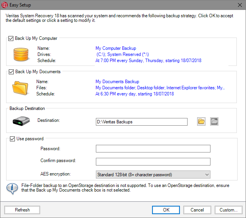Click the 'Confirm password:' label
This screenshot has width=246, height=218.
pos(58,161)
